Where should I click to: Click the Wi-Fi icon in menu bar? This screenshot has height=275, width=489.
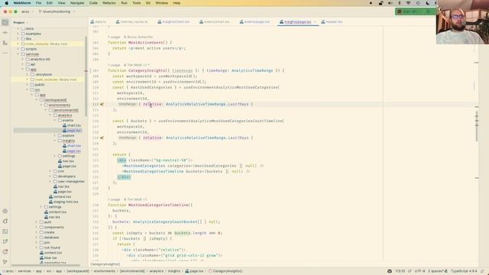tap(408, 3)
